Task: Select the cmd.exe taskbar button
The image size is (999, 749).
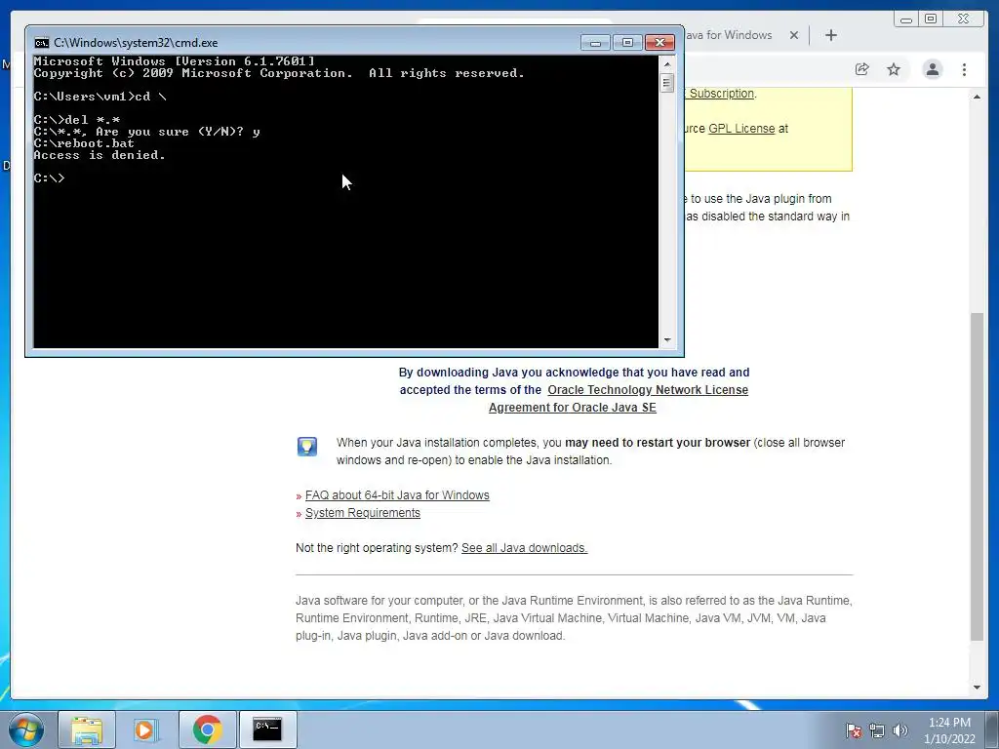Action: coord(267,729)
